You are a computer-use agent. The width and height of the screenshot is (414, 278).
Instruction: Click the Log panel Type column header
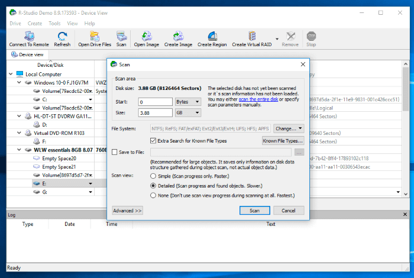pyautogui.click(x=27, y=224)
